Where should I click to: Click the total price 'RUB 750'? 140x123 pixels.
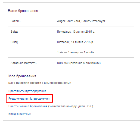63,63
